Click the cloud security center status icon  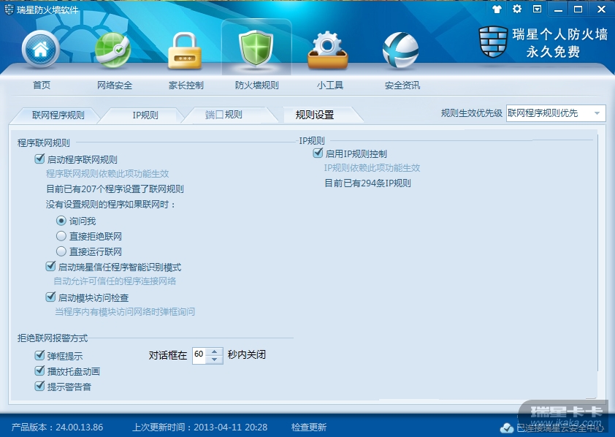point(507,427)
